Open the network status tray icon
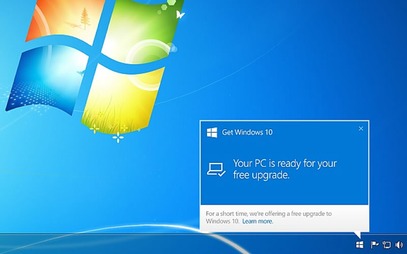Viewport: 407px width, 254px height. (x=387, y=245)
